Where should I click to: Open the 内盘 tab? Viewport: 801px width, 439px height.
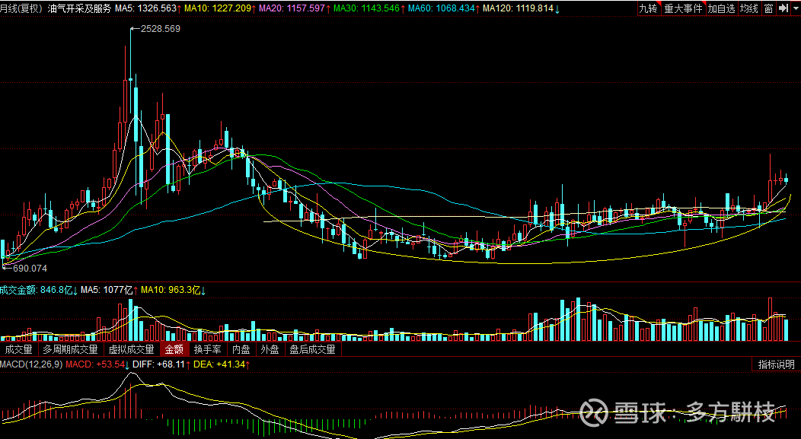tap(241, 349)
